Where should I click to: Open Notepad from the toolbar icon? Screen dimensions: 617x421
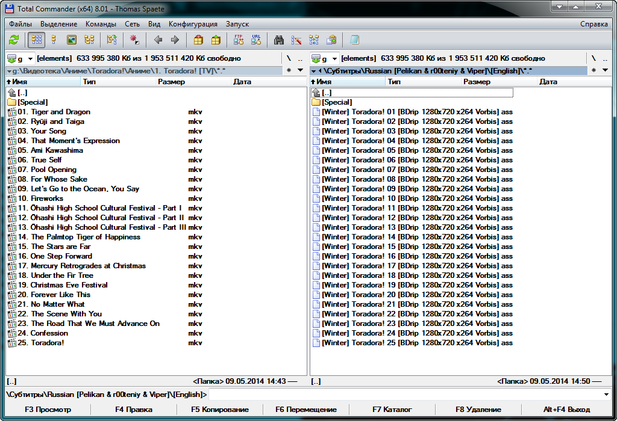pos(354,40)
